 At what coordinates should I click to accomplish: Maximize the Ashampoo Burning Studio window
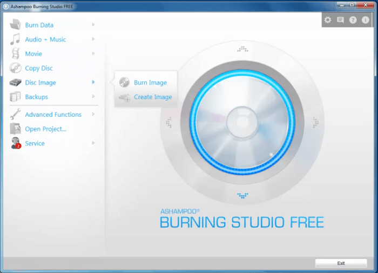tap(352, 5)
